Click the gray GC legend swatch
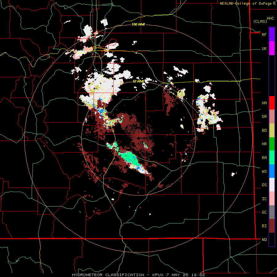 tap(272, 212)
